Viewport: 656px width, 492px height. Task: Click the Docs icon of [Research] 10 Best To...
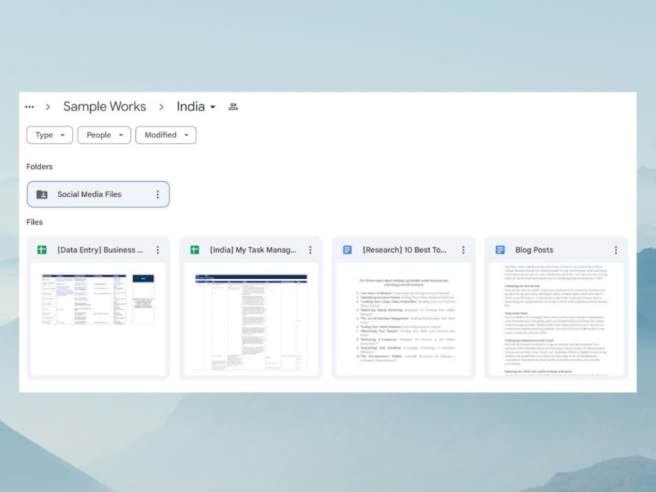[x=347, y=250]
